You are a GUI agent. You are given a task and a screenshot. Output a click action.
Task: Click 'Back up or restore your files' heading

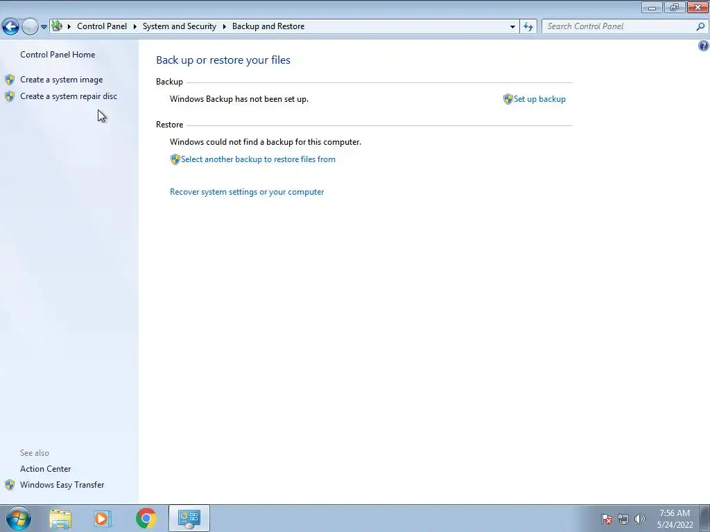(x=223, y=60)
